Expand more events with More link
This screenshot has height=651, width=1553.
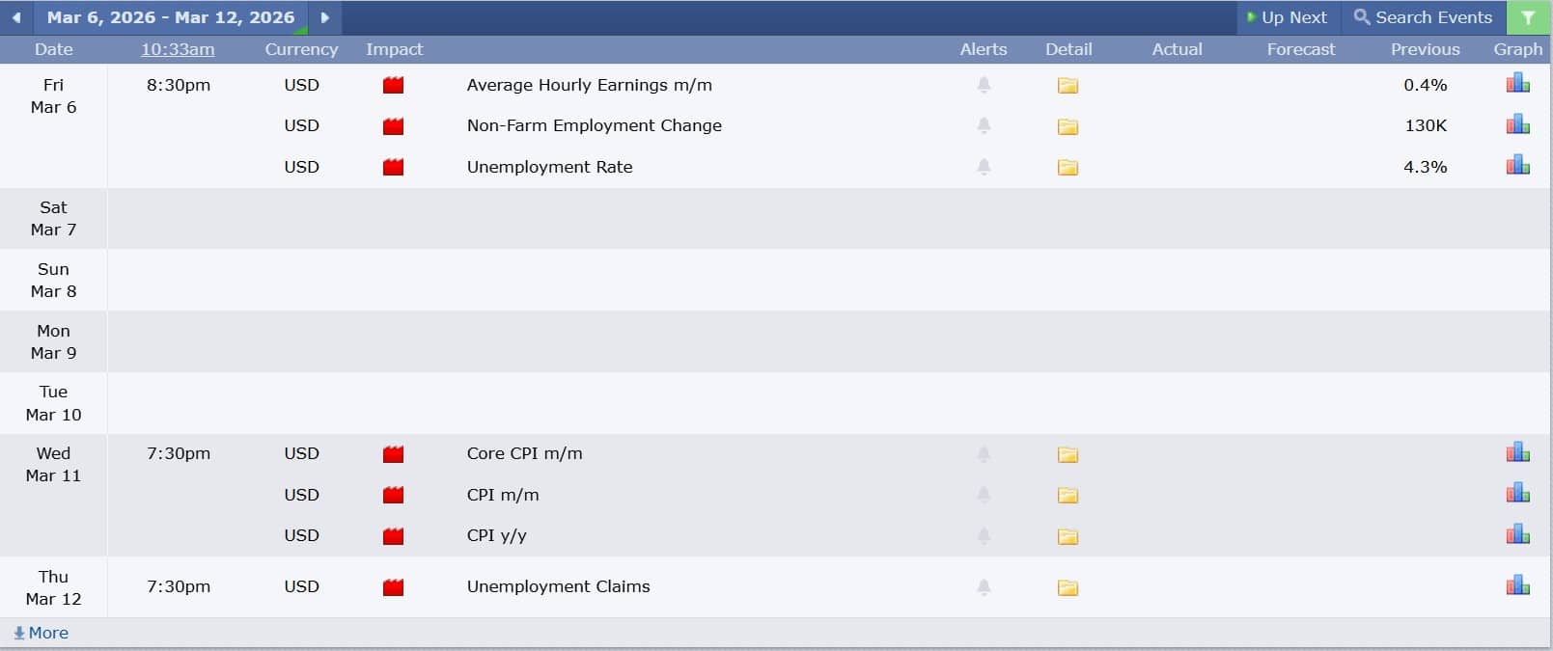pos(42,633)
